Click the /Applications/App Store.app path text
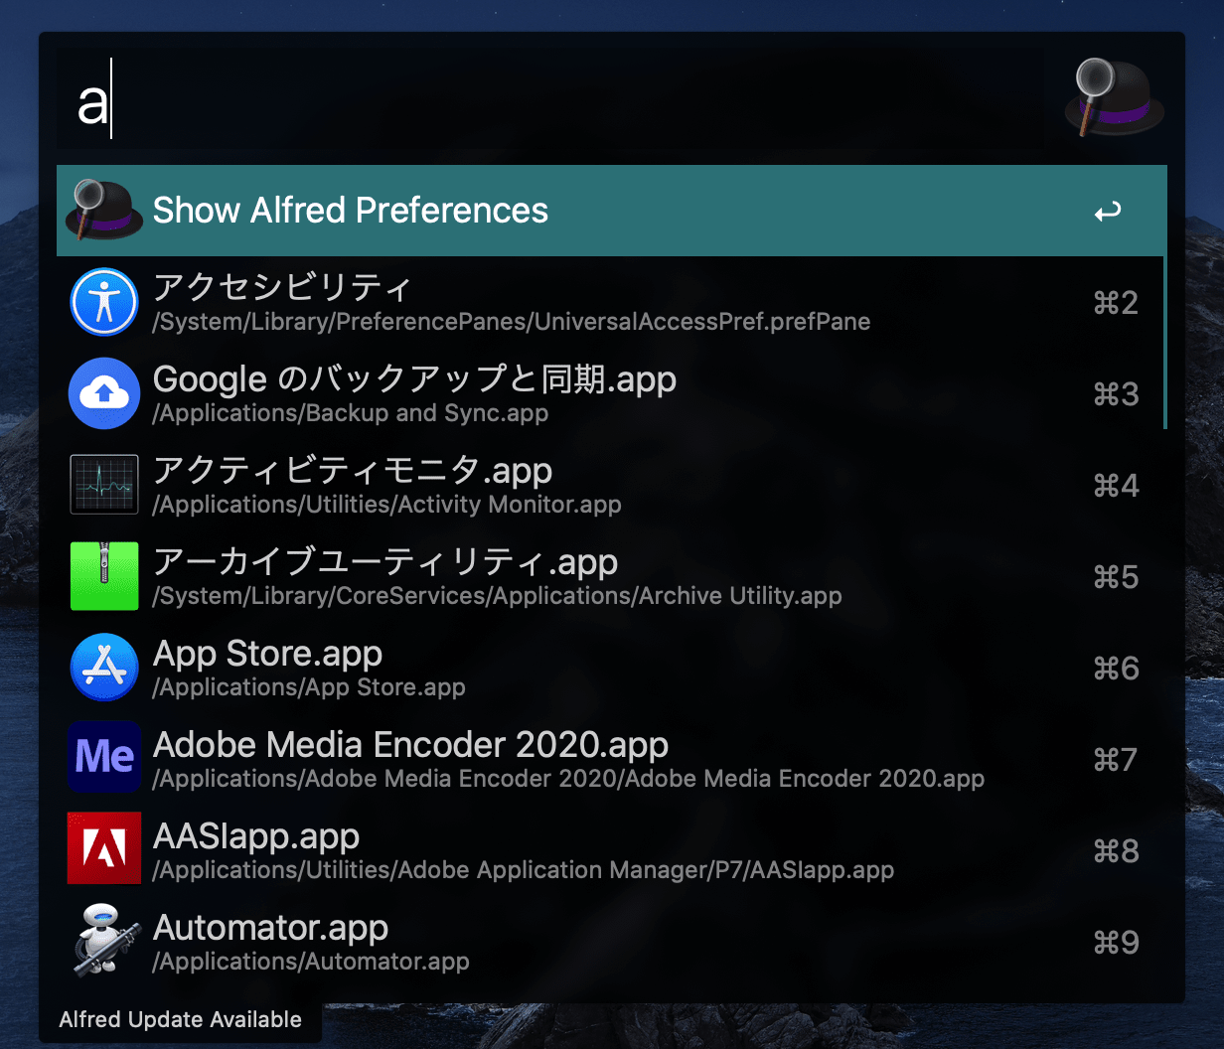Image resolution: width=1224 pixels, height=1049 pixels. click(x=308, y=687)
